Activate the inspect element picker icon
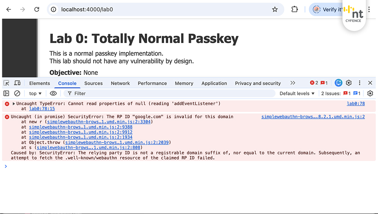The image size is (378, 214). (6, 83)
